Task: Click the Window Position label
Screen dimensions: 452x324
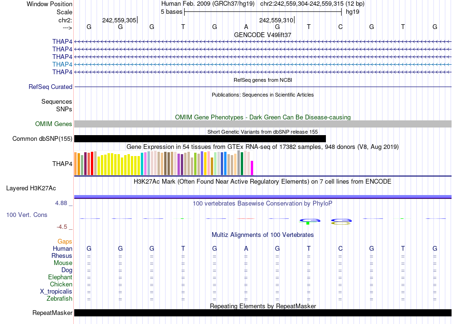Action: pyautogui.click(x=49, y=4)
